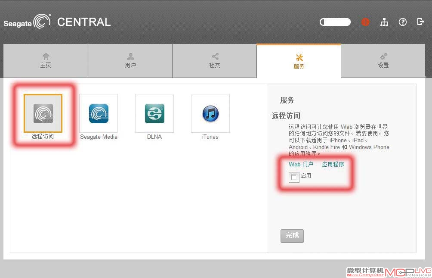Select the DLNA service icon
The image size is (432, 278).
click(154, 113)
